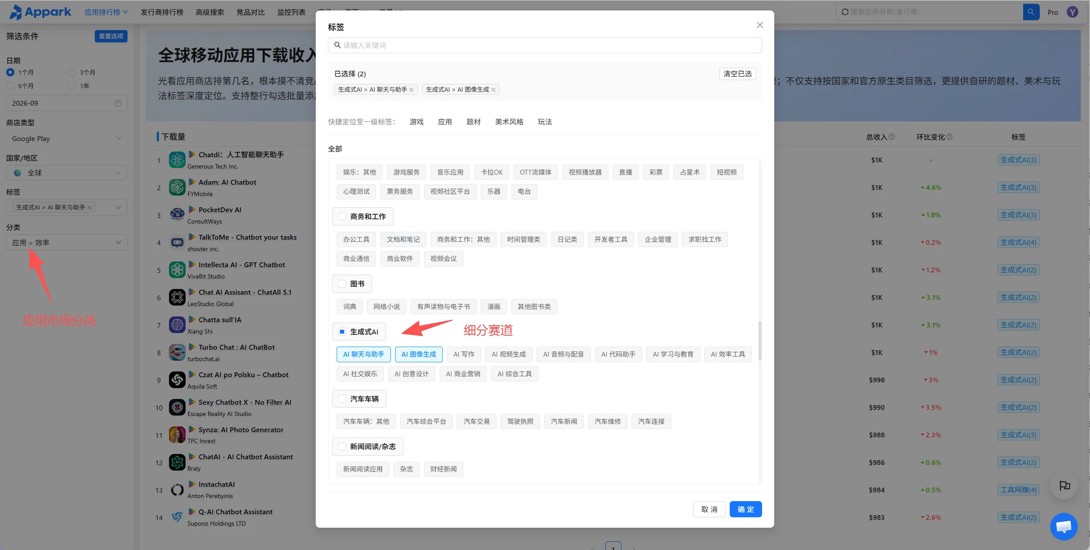Open 竞品对比 in top navigation

pyautogui.click(x=250, y=12)
